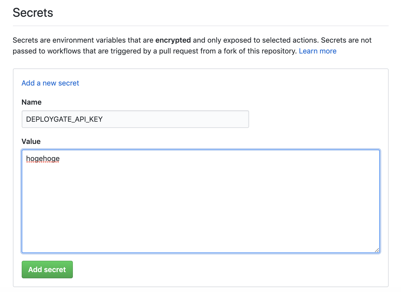Click the Name field label
The height and width of the screenshot is (292, 401).
click(32, 102)
